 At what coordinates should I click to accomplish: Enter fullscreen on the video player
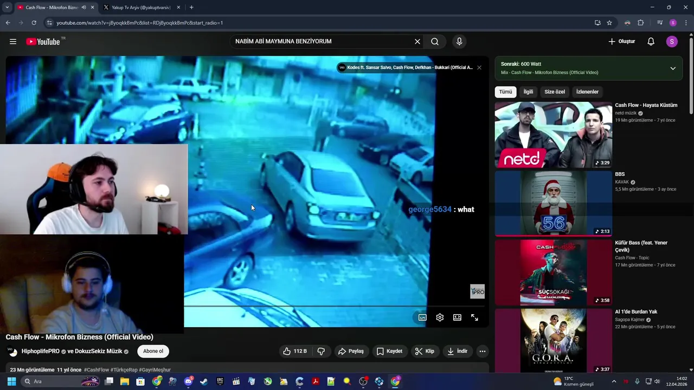tap(474, 317)
